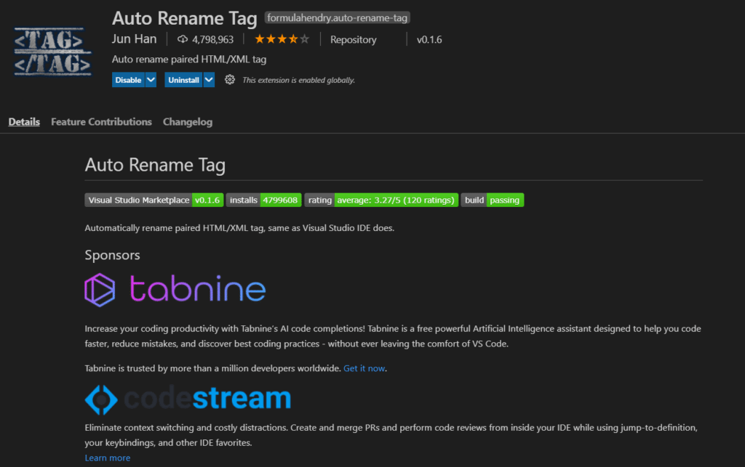Click the 'Eliminate context switching' paragraph

pos(391,435)
